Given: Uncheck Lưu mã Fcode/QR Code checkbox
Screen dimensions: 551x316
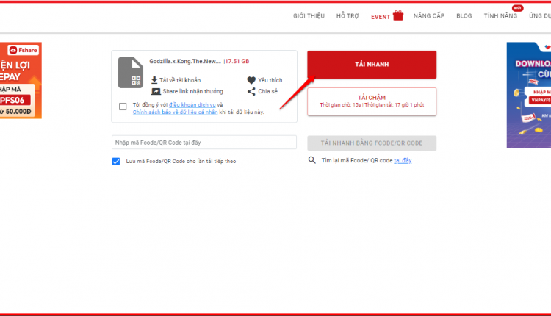Looking at the screenshot, I should (116, 162).
